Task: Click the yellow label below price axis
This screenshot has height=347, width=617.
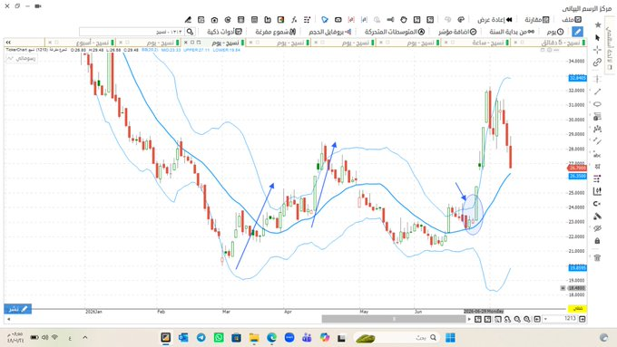Action: (x=577, y=308)
